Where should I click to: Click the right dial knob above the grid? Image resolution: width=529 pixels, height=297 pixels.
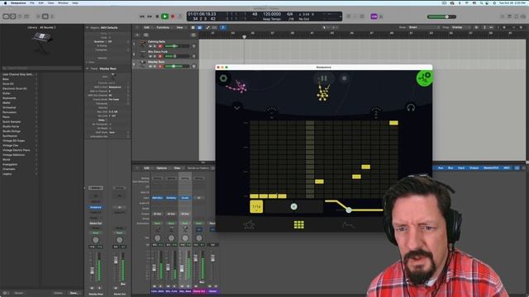pyautogui.click(x=377, y=112)
